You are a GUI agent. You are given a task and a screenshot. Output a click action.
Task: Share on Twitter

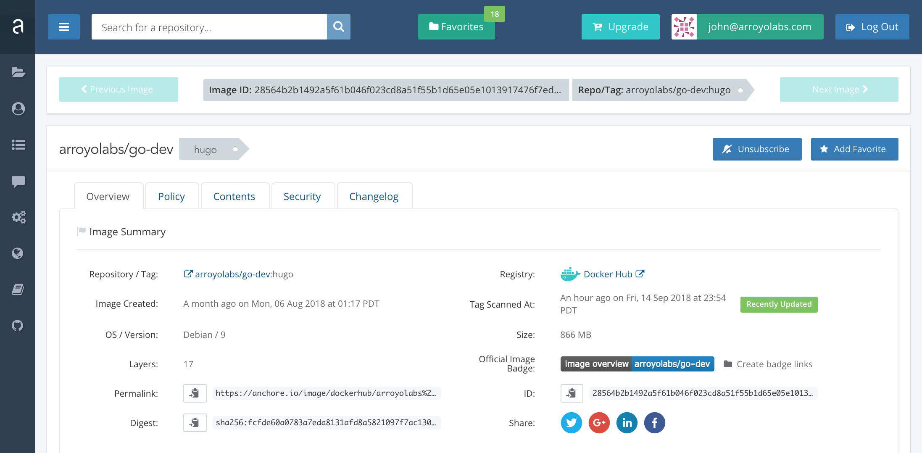click(572, 423)
